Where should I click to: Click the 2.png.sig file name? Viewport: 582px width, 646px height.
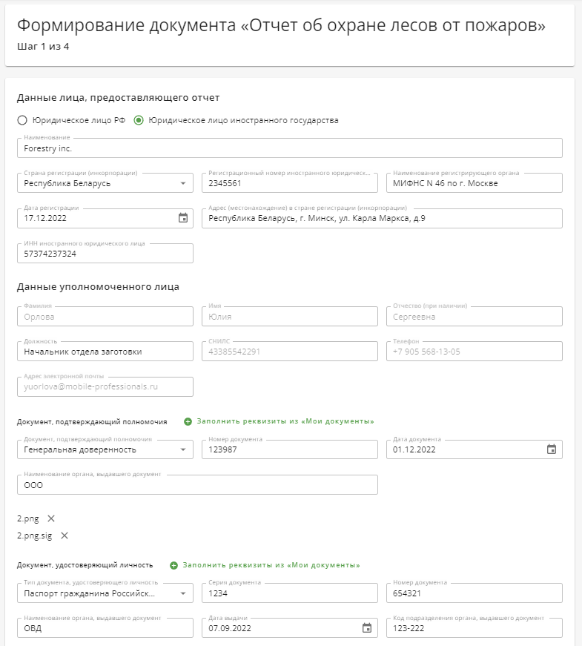(35, 535)
